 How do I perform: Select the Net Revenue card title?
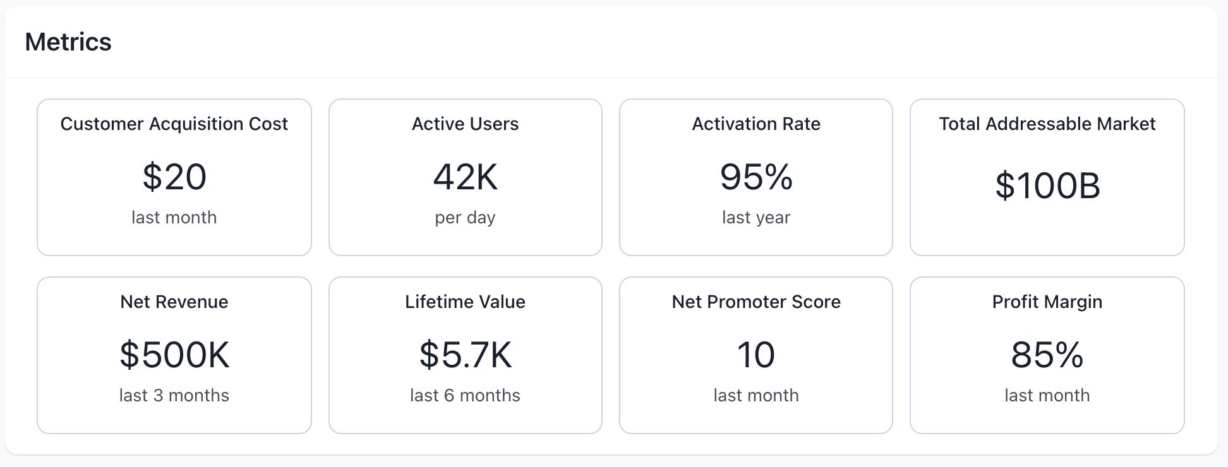(174, 302)
